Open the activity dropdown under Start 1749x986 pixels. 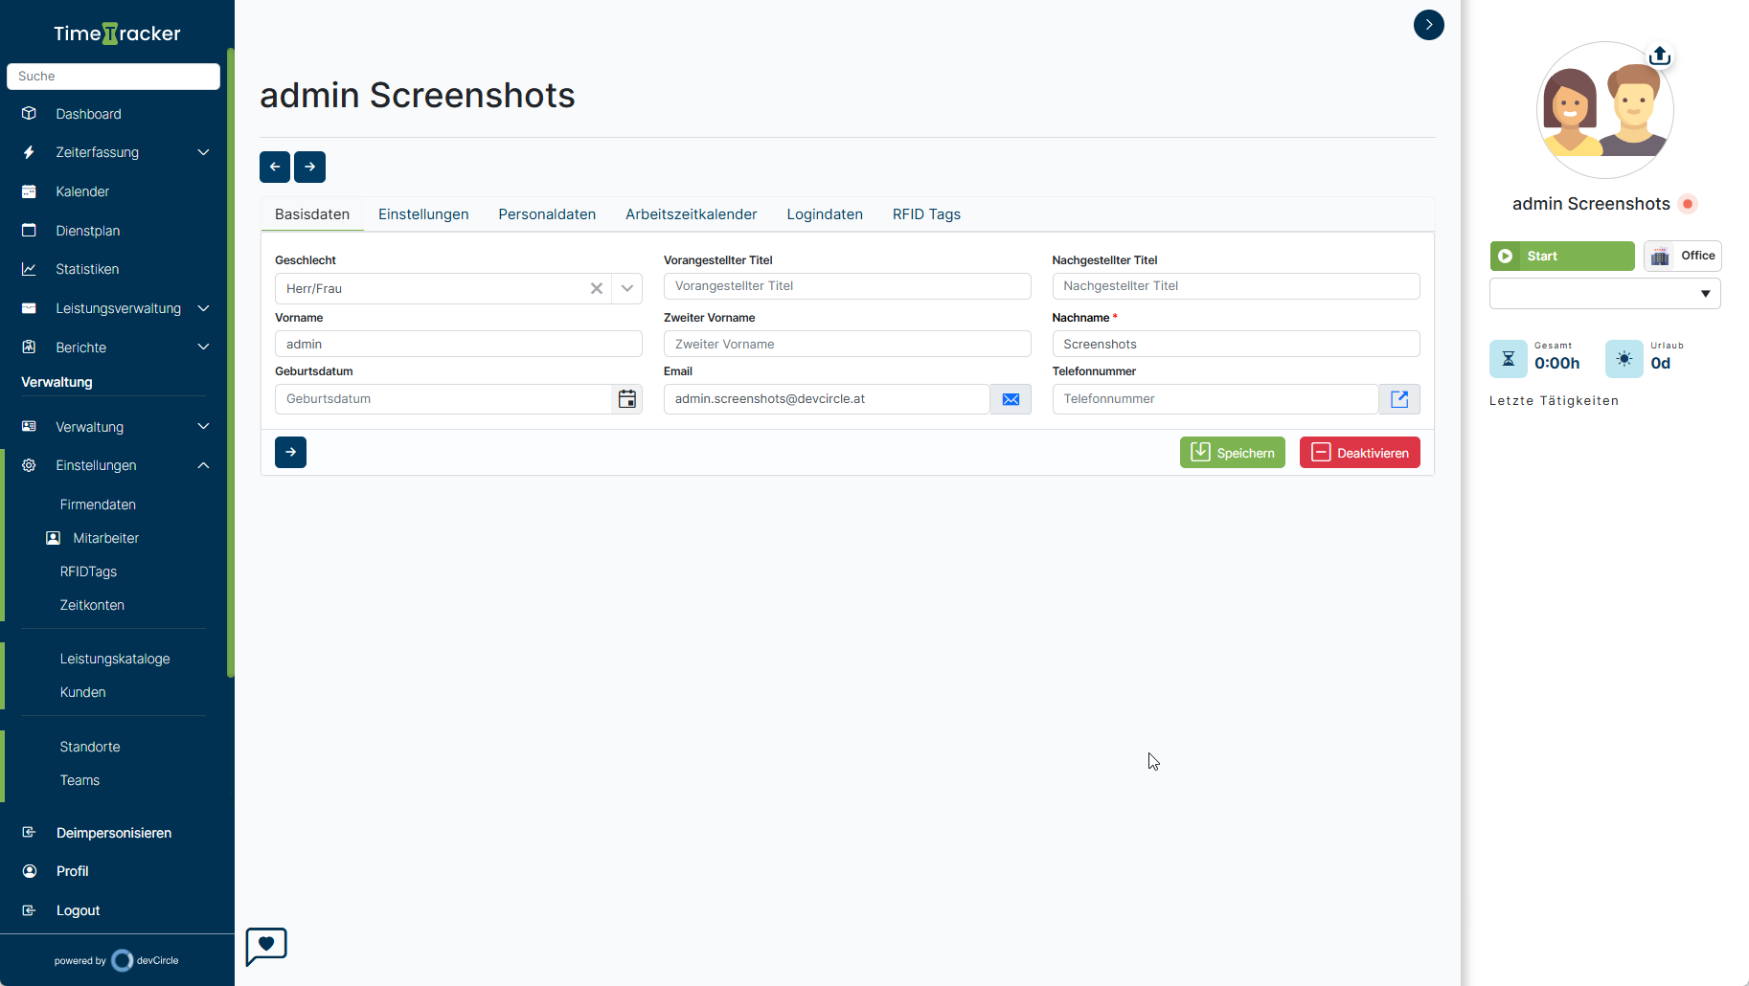pos(1605,293)
